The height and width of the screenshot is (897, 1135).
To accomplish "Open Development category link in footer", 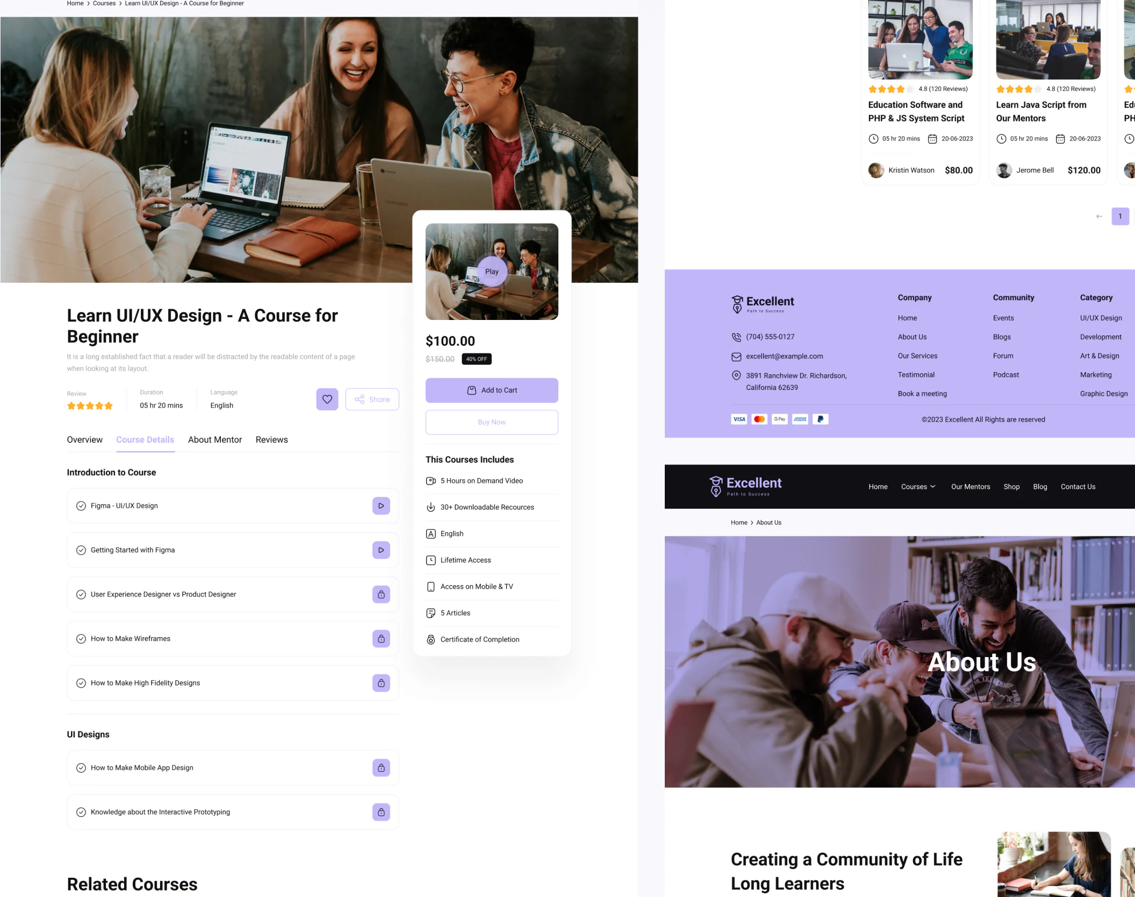I will click(1101, 337).
